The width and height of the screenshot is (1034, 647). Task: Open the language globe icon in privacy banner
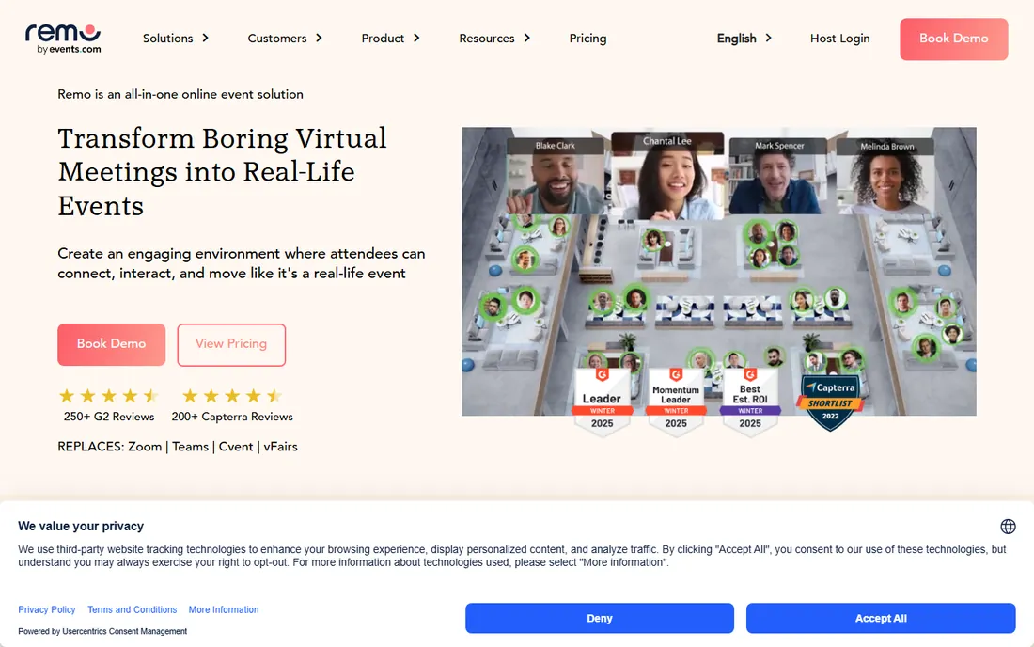click(x=1008, y=527)
